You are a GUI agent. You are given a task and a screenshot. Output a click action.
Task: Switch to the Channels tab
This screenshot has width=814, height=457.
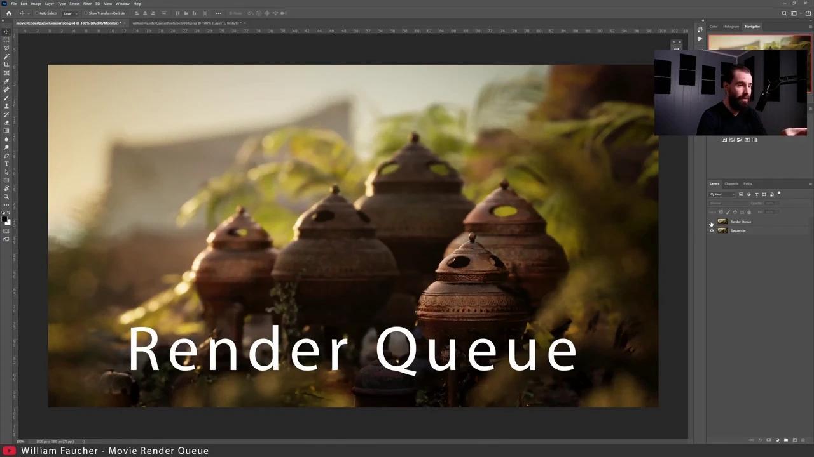tap(731, 183)
